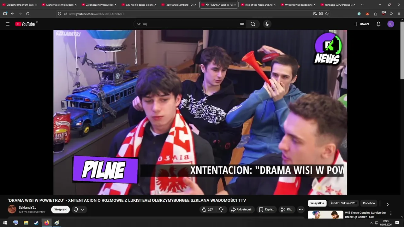
Task: List all tabs dropdown arrow
Action: [x=362, y=5]
